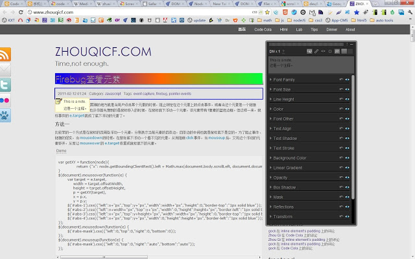Open the Tips nav menu item
This screenshot has width=415, height=259.
(314, 29)
